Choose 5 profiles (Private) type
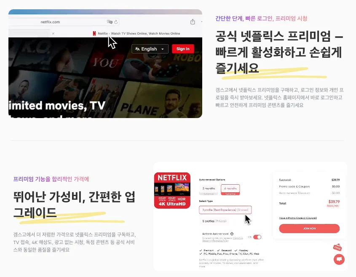 tap(214, 221)
